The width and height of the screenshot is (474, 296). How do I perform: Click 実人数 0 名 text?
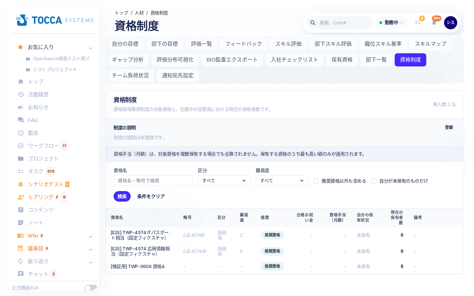tap(444, 104)
